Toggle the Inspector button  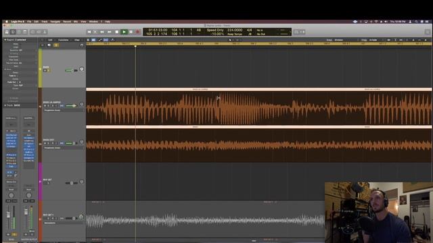[13, 32]
